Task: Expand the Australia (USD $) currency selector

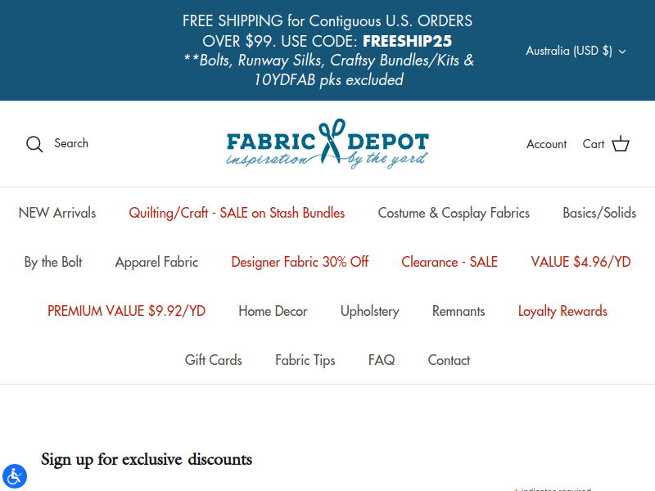Action: pos(576,51)
